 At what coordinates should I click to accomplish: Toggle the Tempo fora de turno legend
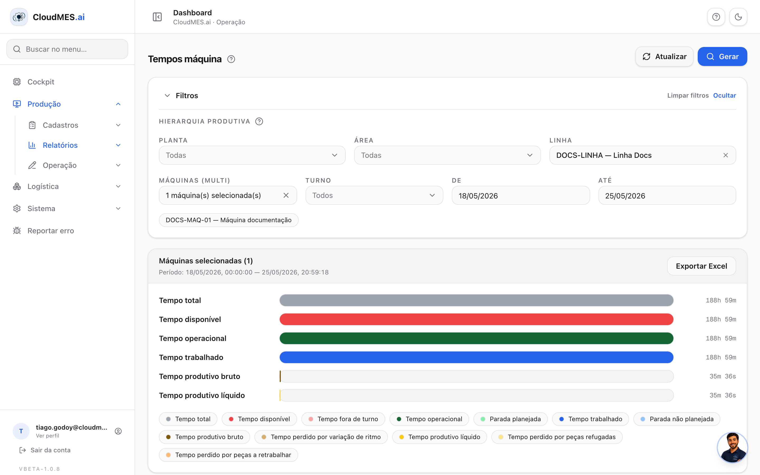point(343,419)
